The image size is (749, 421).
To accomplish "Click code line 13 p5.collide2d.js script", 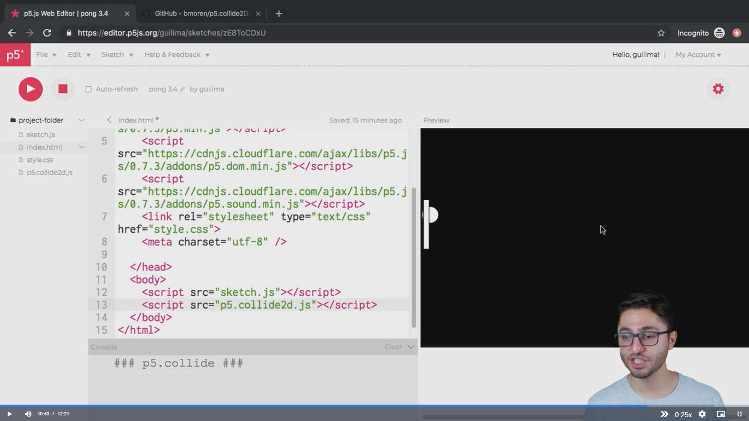I will point(259,305).
